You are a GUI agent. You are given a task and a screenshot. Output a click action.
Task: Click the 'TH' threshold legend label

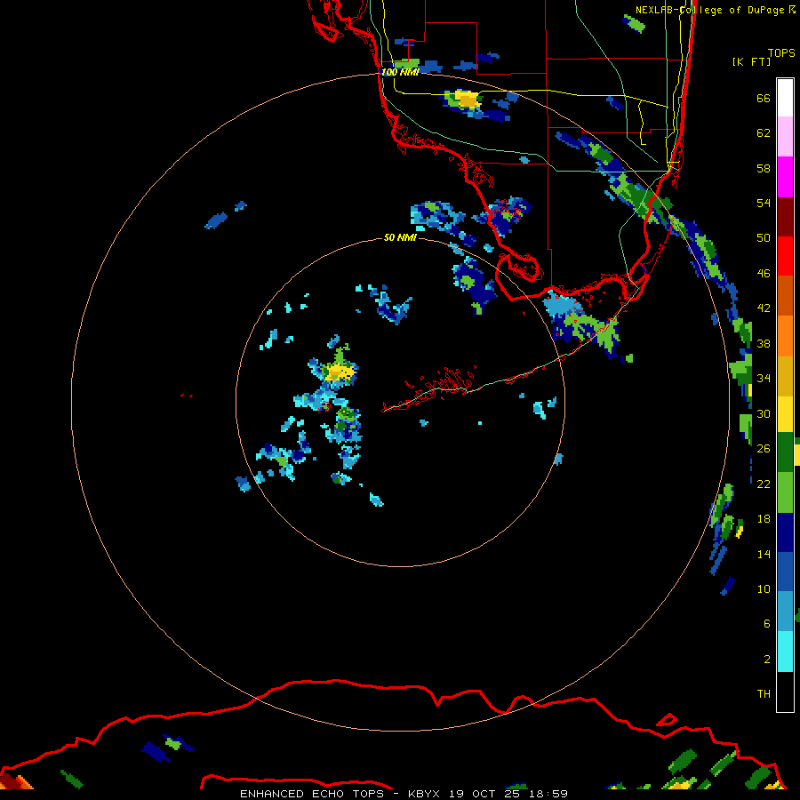(x=764, y=694)
